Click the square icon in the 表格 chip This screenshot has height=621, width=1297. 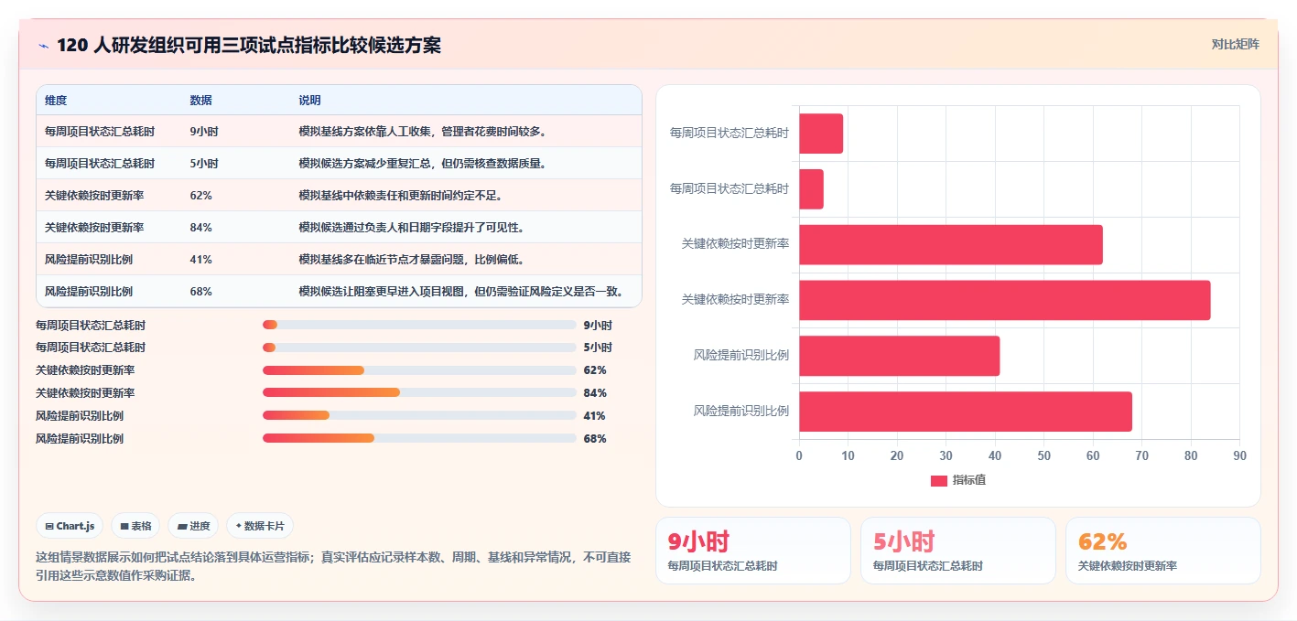124,526
